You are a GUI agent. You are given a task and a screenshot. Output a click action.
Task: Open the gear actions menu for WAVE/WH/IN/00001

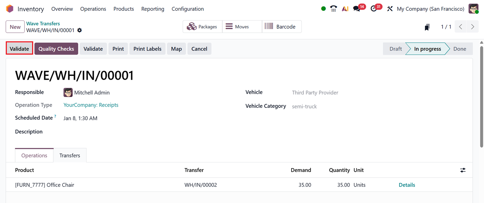click(x=80, y=30)
